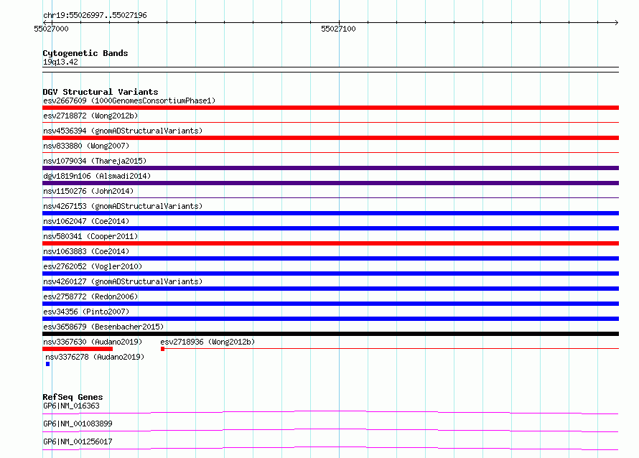Click the blue bar under nsv4267153

point(330,213)
